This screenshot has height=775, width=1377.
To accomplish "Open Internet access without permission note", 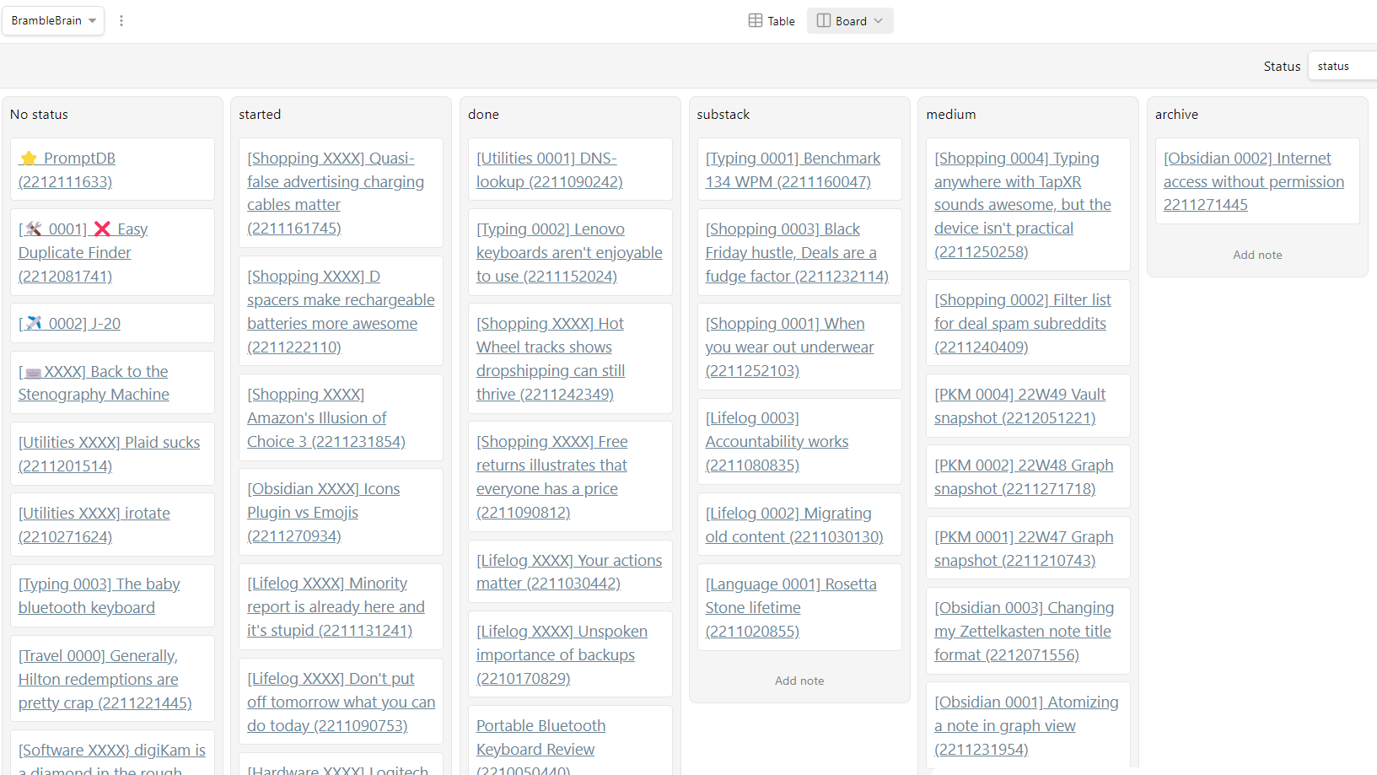I will (x=1254, y=181).
